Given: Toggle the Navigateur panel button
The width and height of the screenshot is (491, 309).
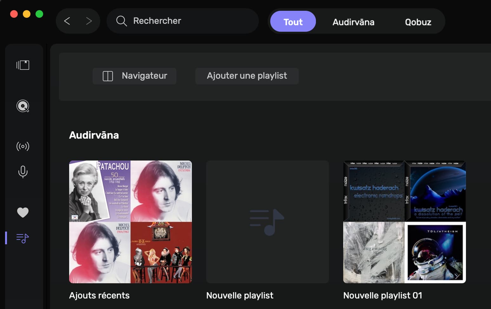Looking at the screenshot, I should [134, 76].
